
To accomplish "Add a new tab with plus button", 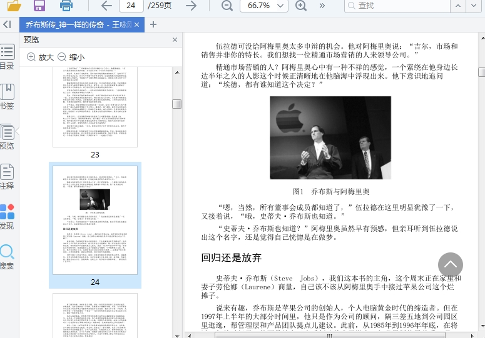I will 153,24.
